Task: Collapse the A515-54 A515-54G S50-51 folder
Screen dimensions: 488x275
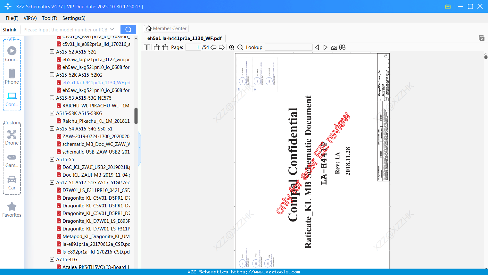Action: click(52, 129)
